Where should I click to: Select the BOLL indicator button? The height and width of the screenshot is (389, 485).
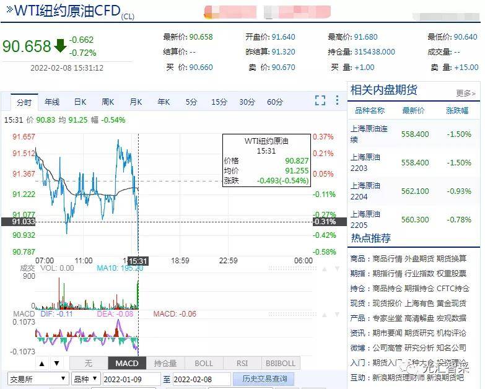tap(204, 364)
